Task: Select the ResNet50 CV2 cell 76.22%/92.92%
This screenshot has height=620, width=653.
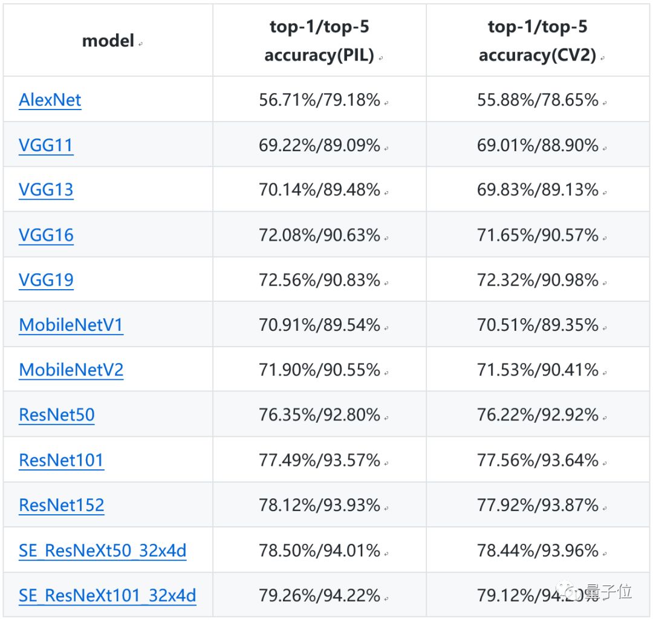Action: [x=538, y=415]
